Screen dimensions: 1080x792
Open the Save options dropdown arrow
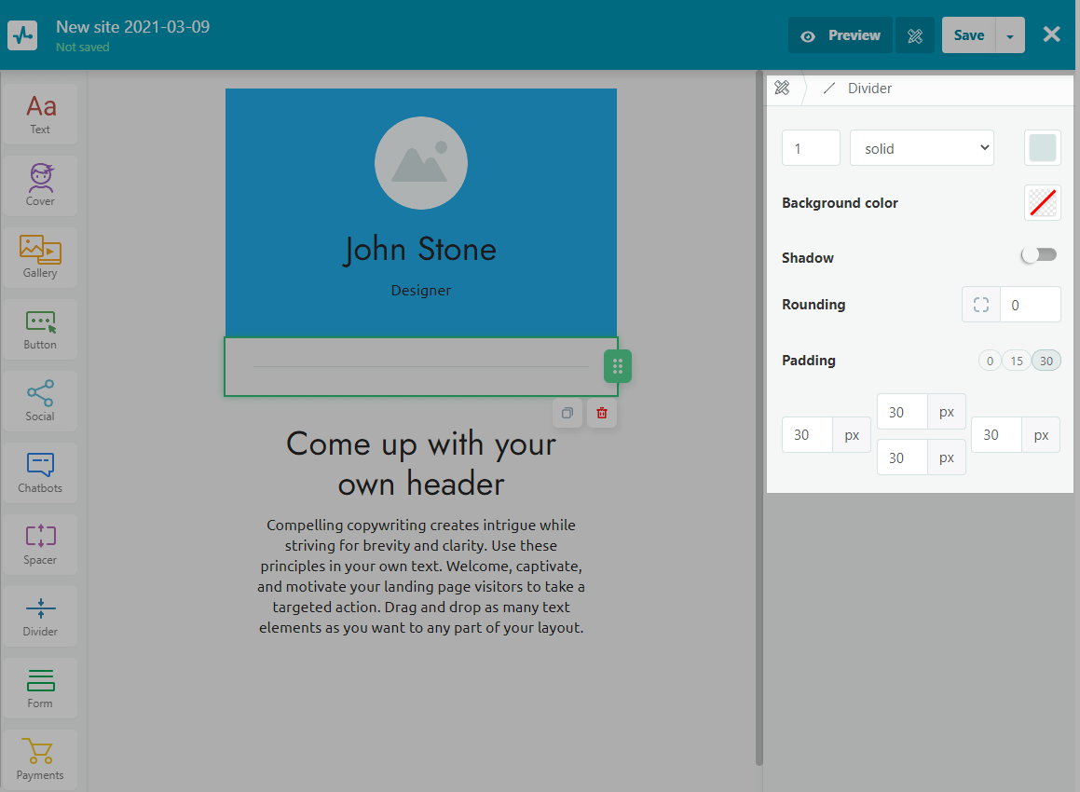click(x=1010, y=35)
